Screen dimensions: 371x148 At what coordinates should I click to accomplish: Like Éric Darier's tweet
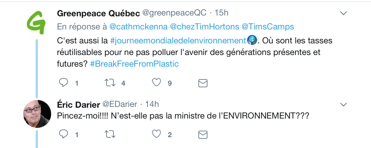click(156, 134)
